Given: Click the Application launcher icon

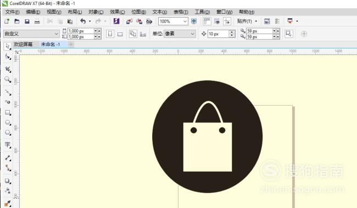Looking at the screenshot, I should (290, 21).
